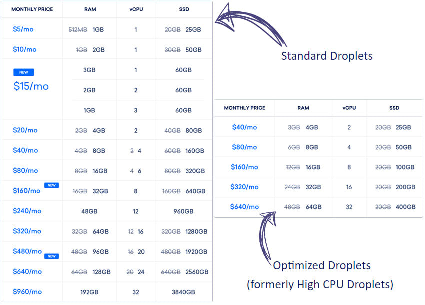Click the NEW badge above $15/mo
Viewport: 425px width, 305px height.
(x=24, y=72)
